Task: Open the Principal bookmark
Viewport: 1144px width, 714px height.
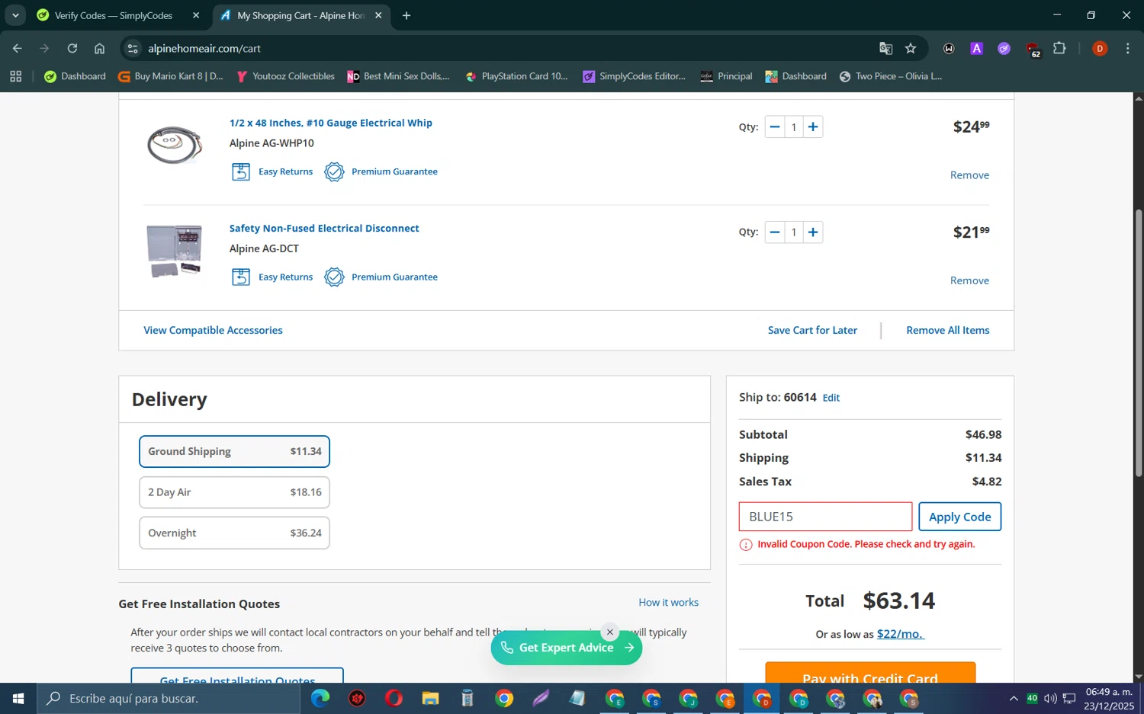Action: click(x=726, y=76)
